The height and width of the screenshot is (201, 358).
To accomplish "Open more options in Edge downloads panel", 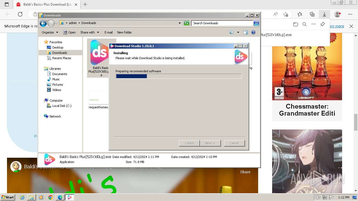I will [314, 24].
